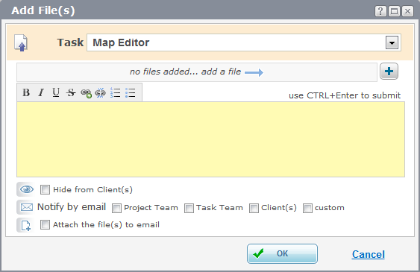Check Attach the file(s) to email
The image size is (420, 272).
pos(45,224)
